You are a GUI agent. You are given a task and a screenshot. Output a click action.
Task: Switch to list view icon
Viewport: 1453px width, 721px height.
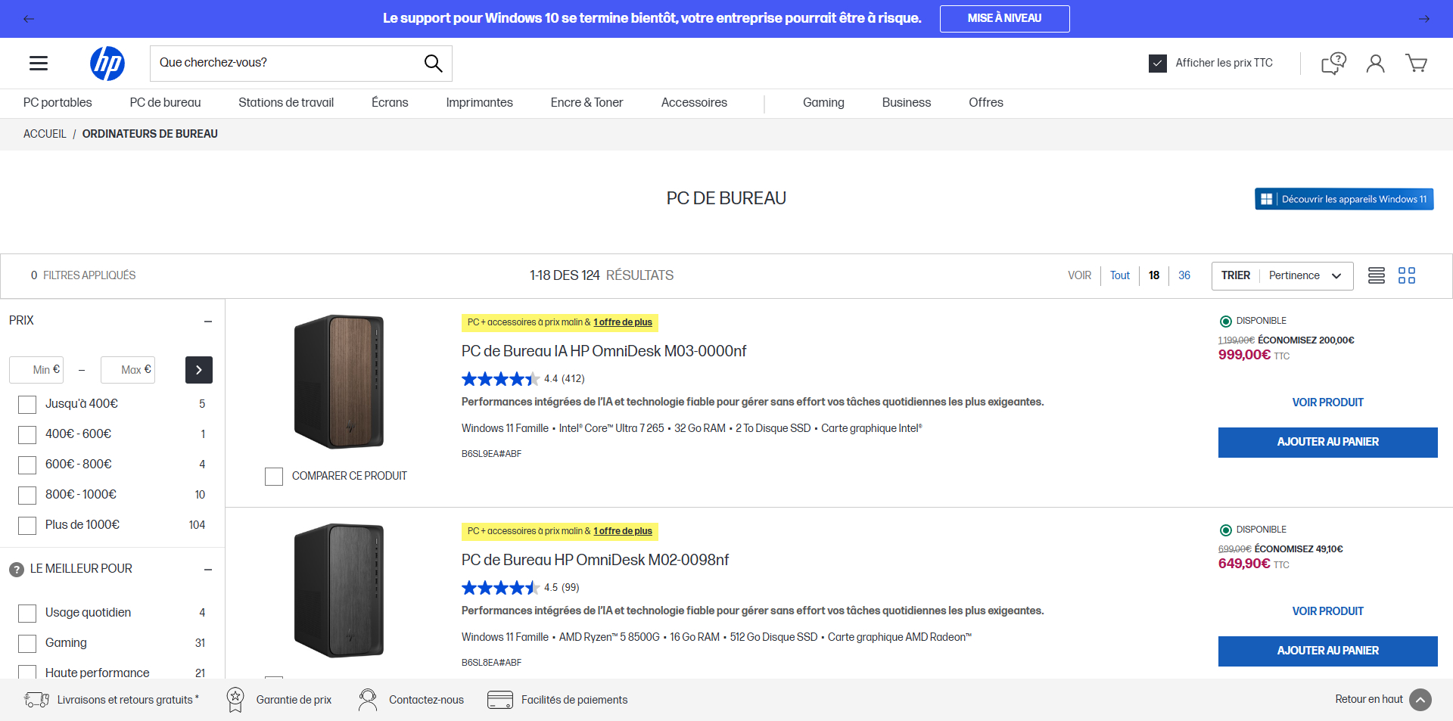click(x=1376, y=275)
